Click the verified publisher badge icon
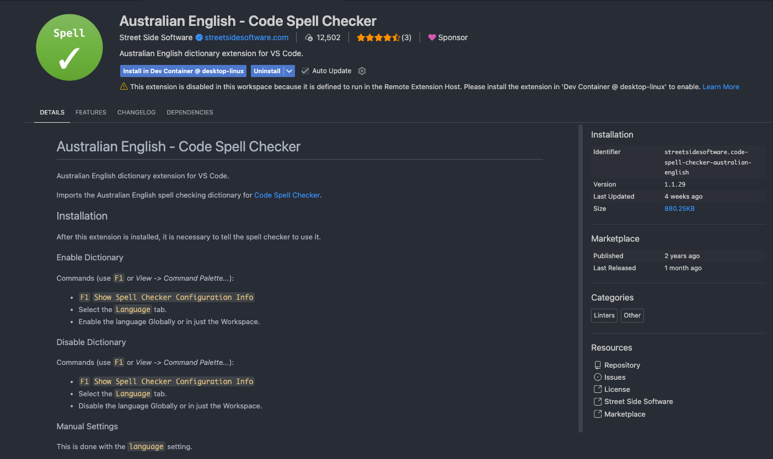 point(199,37)
